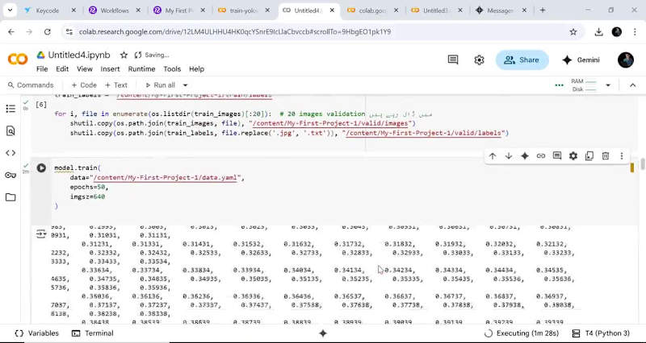Add comment icon in cell toolbar
The image size is (646, 343).
[557, 156]
